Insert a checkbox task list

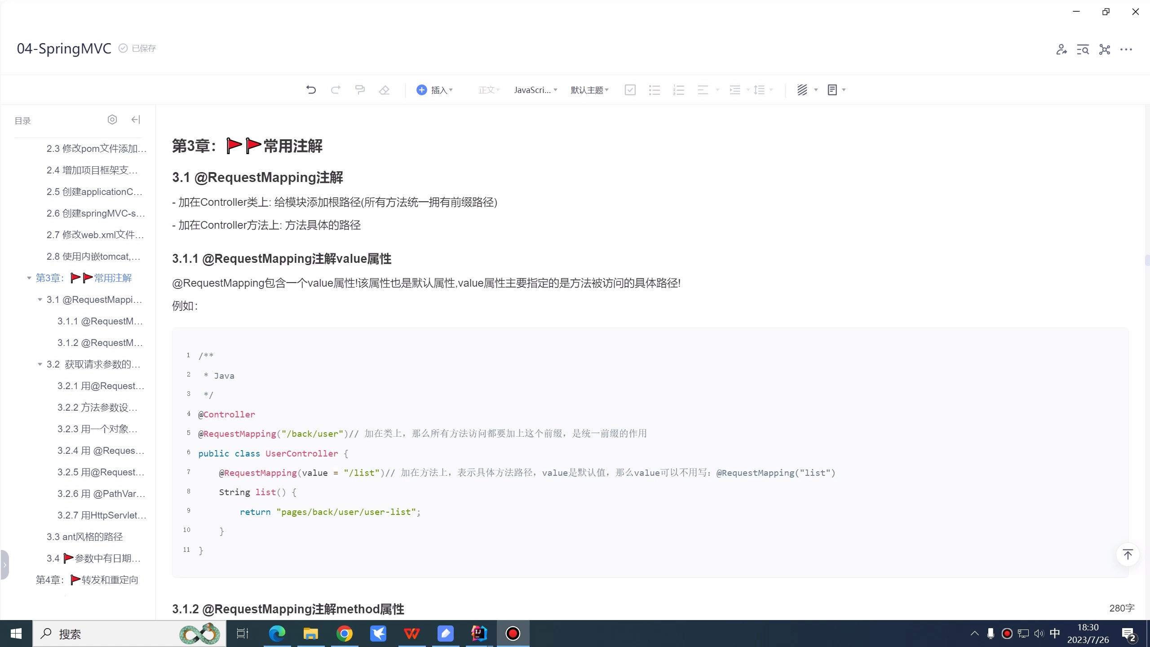pyautogui.click(x=629, y=89)
